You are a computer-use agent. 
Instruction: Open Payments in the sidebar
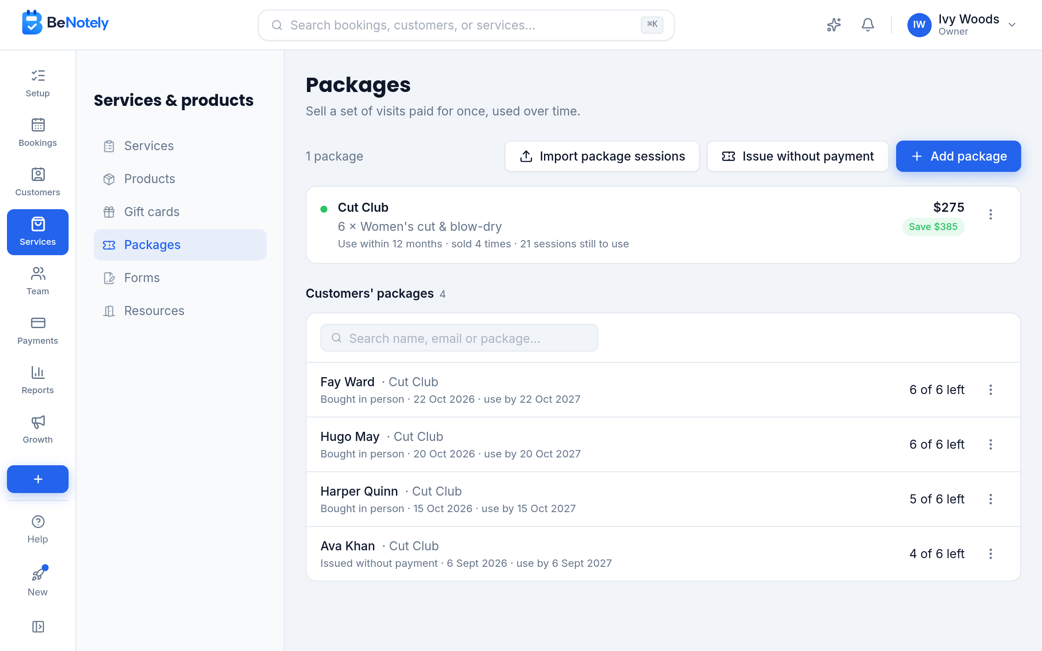[38, 331]
